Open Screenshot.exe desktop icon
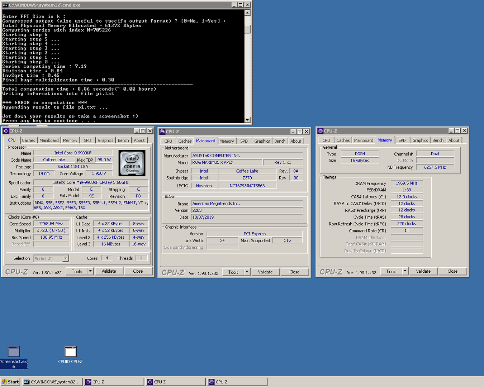Screen dimensions: 484x387 point(14,357)
